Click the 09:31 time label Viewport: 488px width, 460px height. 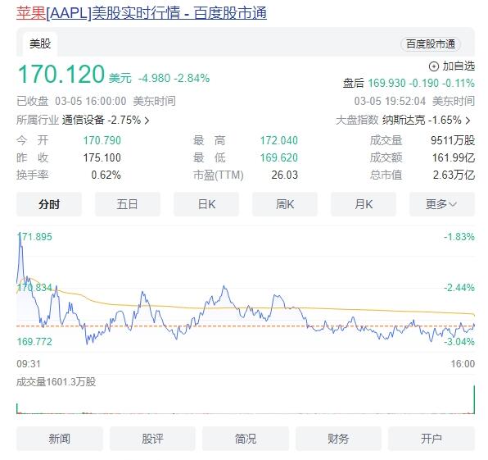[29, 364]
